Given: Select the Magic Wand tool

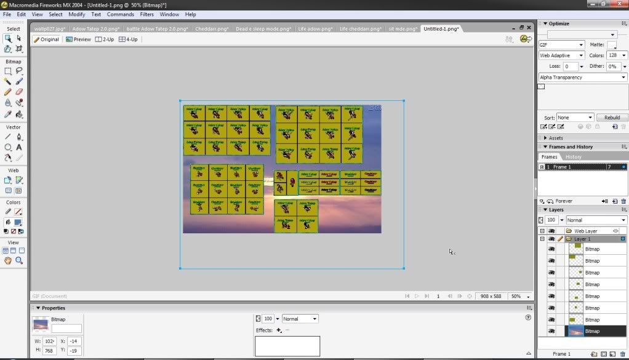Looking at the screenshot, I should point(8,81).
